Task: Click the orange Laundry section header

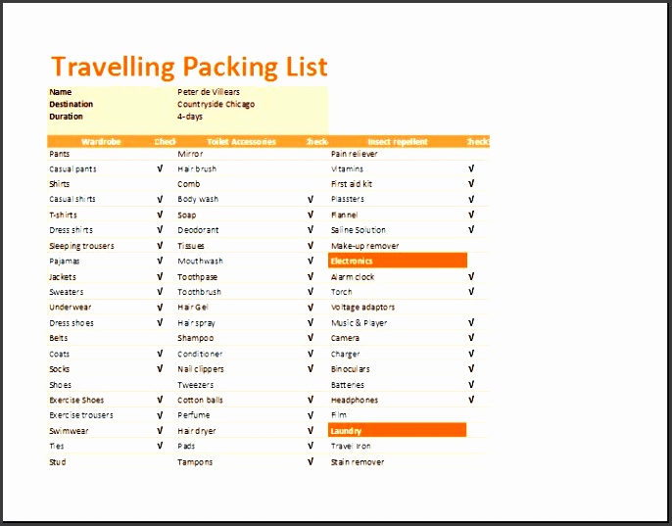Action: pos(397,431)
